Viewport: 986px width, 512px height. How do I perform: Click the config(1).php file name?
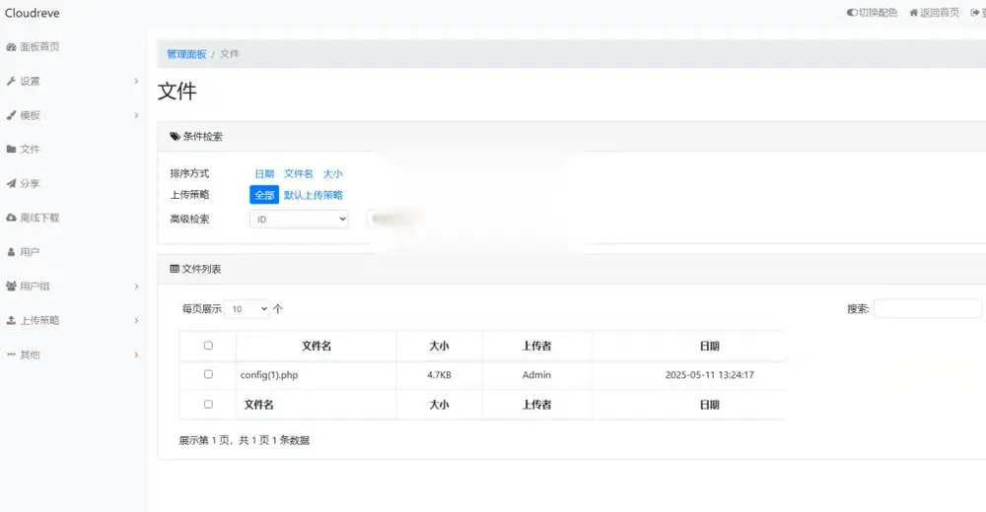pyautogui.click(x=269, y=375)
